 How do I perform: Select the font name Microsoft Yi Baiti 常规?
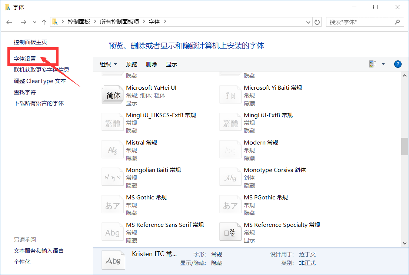[x=273, y=88]
